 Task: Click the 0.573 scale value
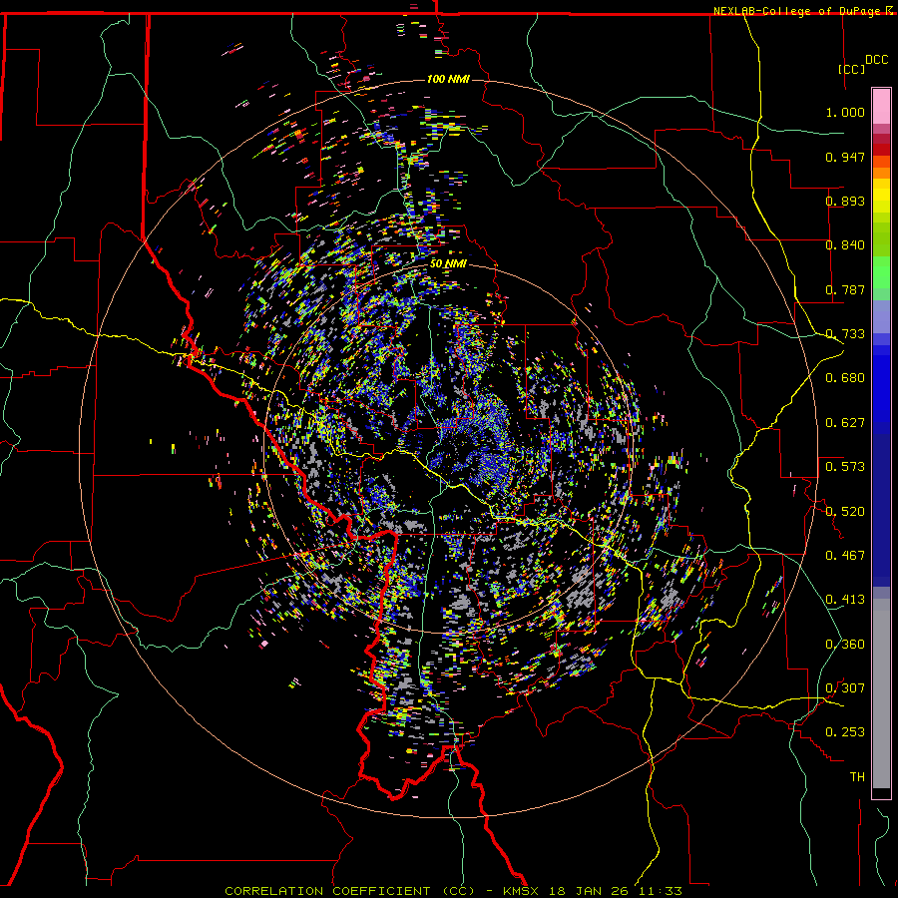click(845, 466)
